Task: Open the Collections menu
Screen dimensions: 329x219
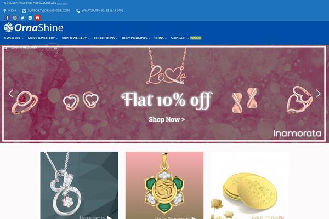Action: pyautogui.click(x=105, y=38)
